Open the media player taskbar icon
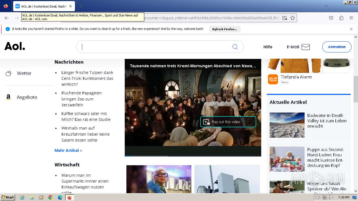This screenshot has height=201, width=358. 41,197
